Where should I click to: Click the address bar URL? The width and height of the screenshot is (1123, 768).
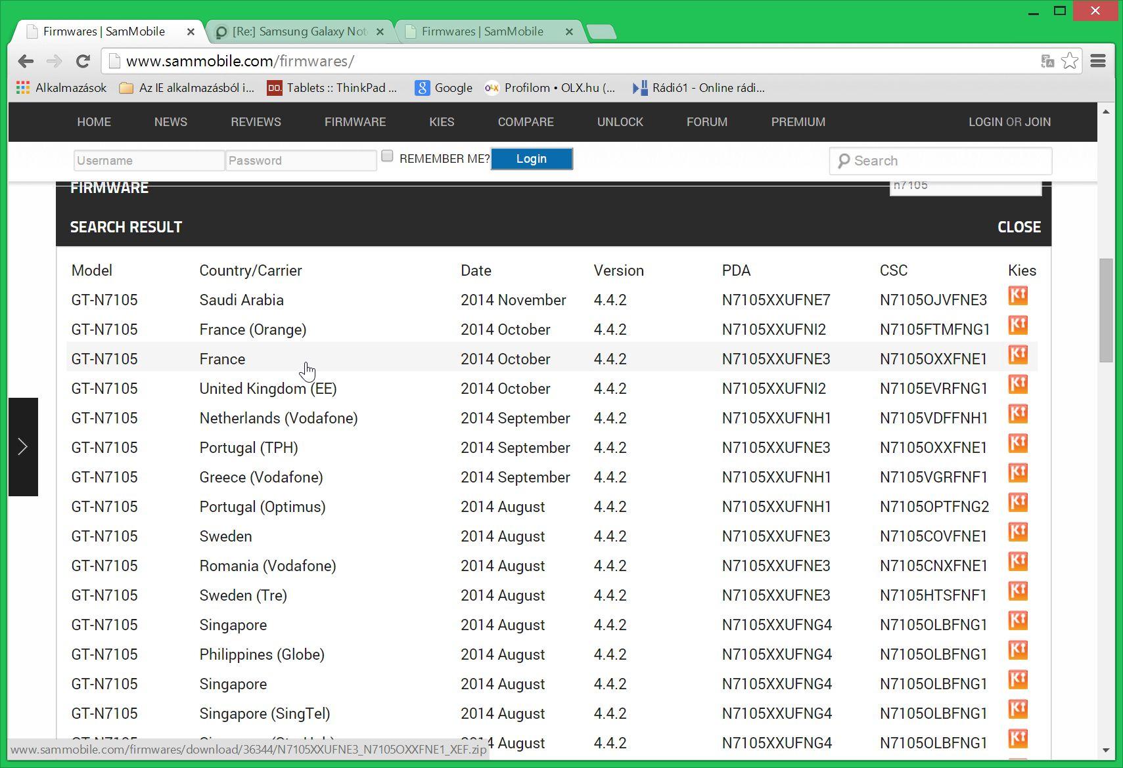click(x=240, y=61)
